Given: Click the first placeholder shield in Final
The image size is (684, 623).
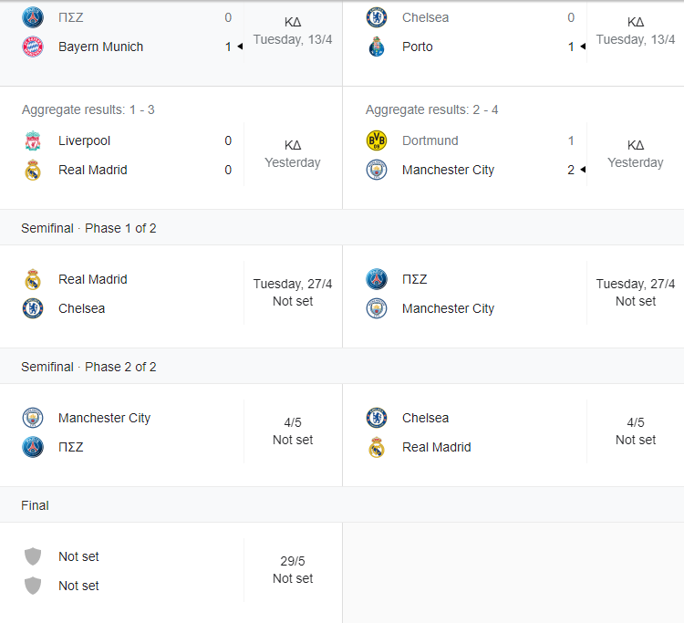Looking at the screenshot, I should pos(33,556).
